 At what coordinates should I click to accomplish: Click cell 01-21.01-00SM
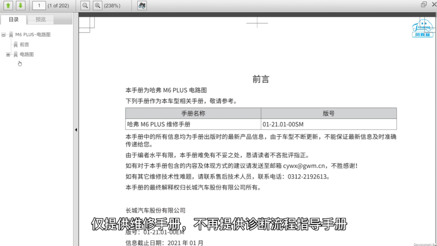tap(329, 124)
